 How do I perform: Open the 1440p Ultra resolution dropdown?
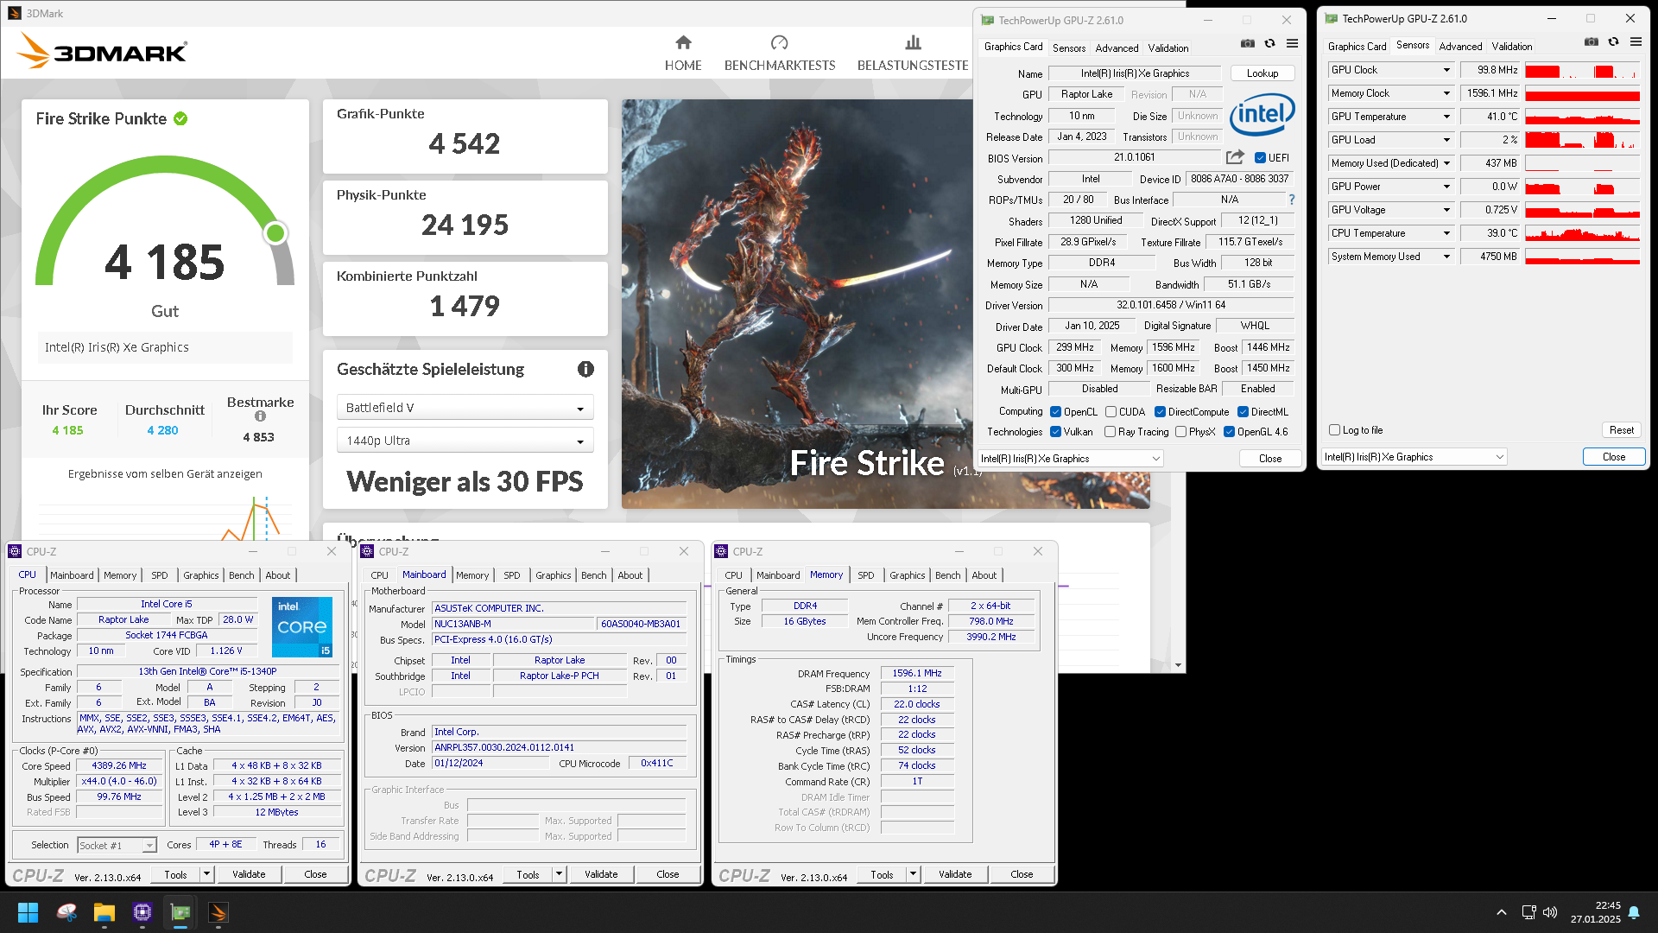click(465, 441)
